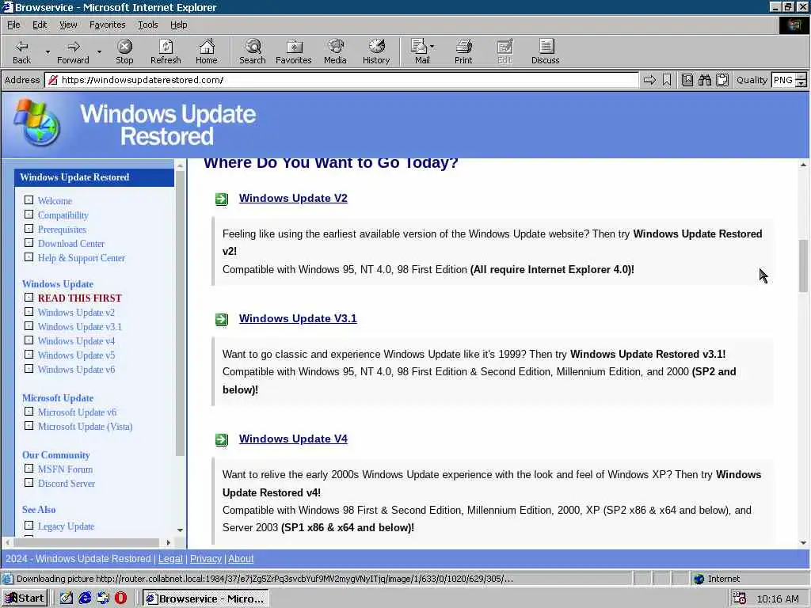Click the clipboard icon beside Quality
Image resolution: width=811 pixels, height=608 pixels.
point(722,80)
